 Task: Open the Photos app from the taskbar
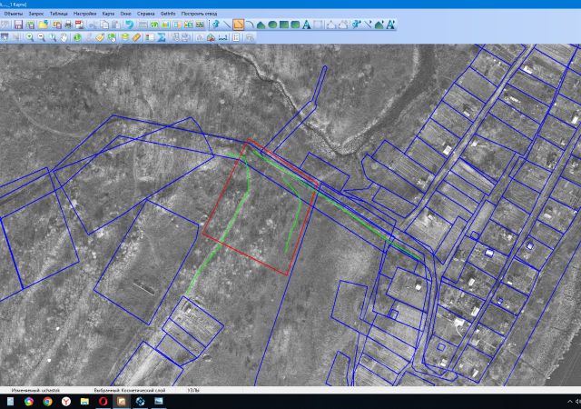click(x=159, y=401)
